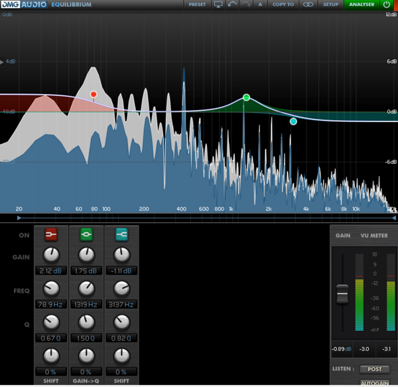Click the Q knob above 1.50 Q
The height and width of the screenshot is (387, 398).
pos(86,323)
